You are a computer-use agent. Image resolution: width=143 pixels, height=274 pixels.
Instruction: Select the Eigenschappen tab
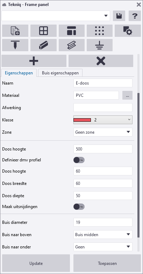point(19,73)
